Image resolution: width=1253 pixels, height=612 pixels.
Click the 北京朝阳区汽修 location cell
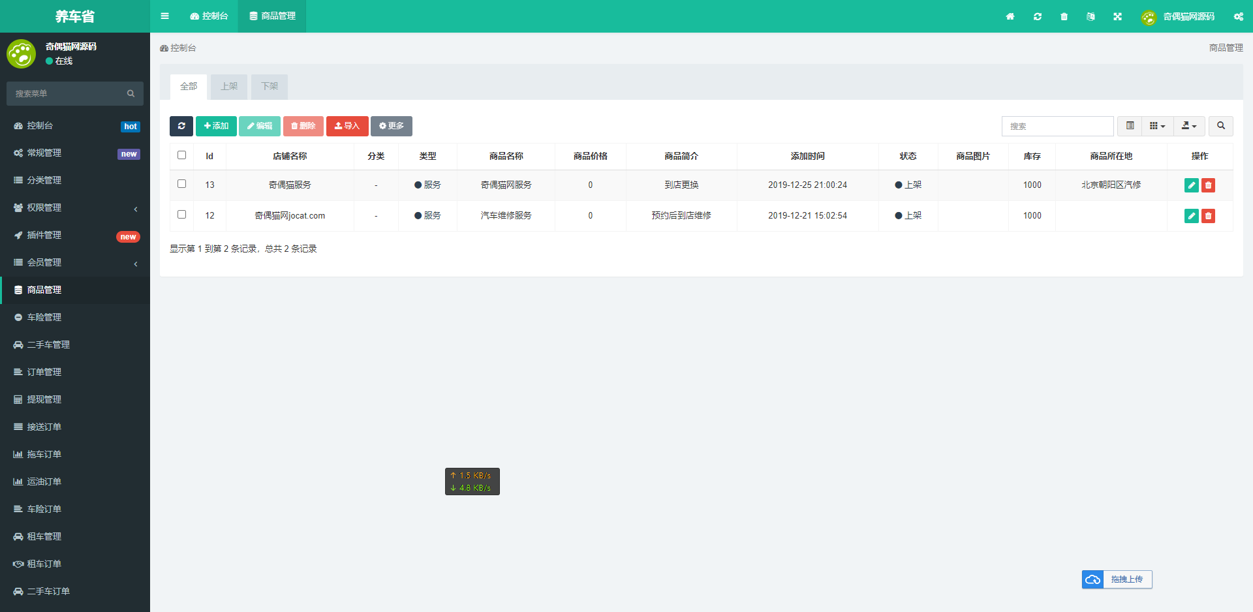[1111, 185]
